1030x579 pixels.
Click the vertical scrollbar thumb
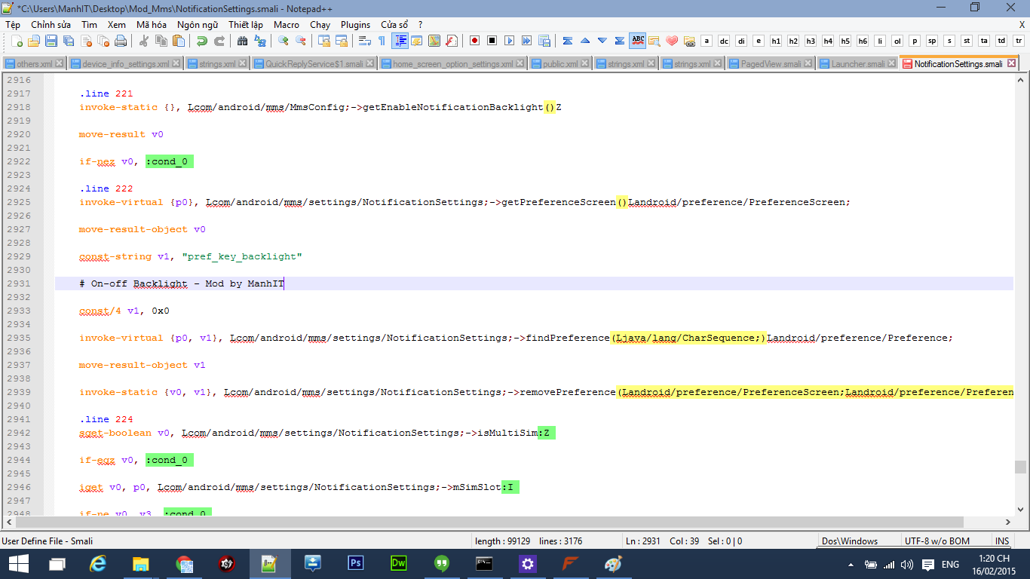click(x=1020, y=467)
